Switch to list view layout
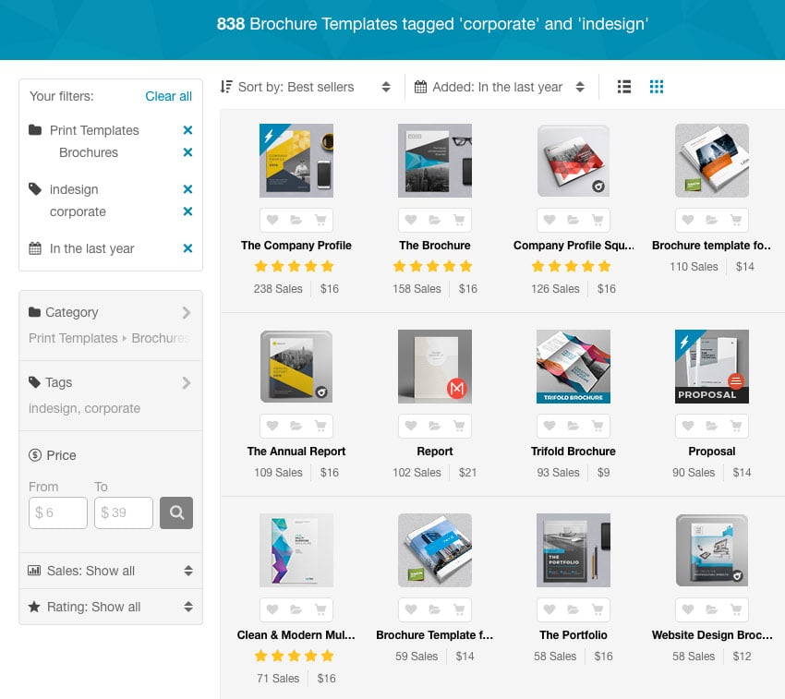Screen dimensions: 785x699 pos(624,87)
